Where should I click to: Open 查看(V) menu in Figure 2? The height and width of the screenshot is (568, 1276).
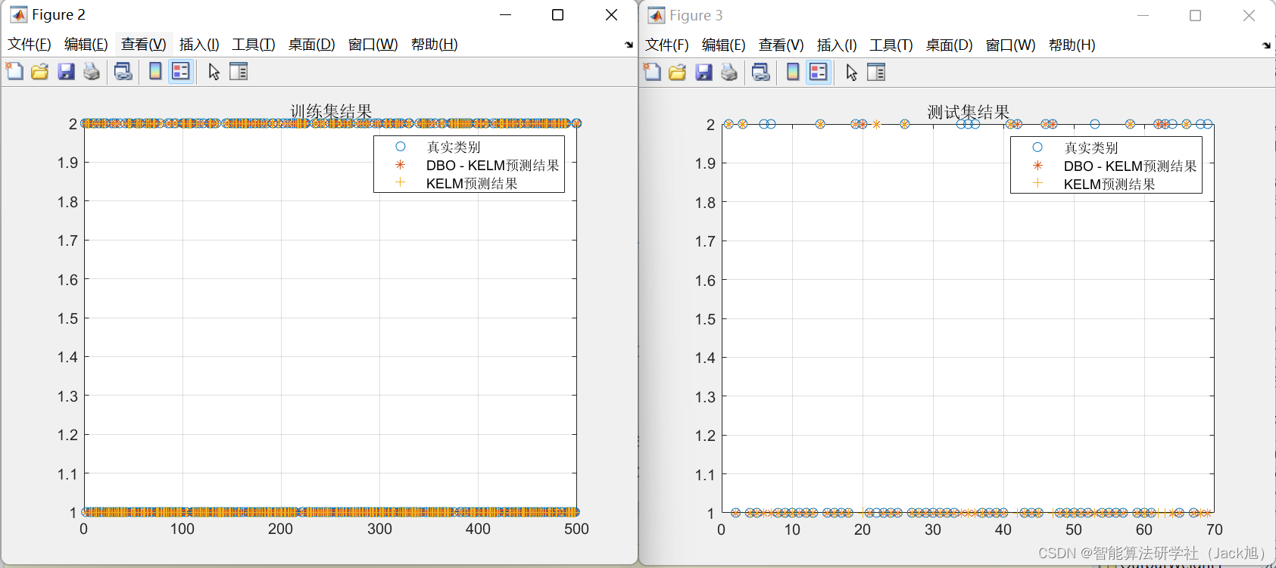(x=144, y=44)
